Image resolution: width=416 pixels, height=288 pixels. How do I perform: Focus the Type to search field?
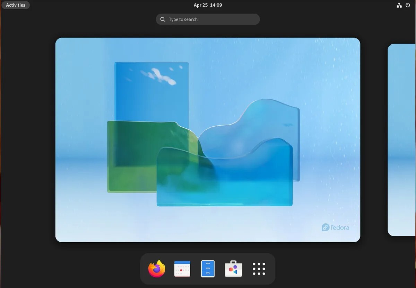pos(208,19)
